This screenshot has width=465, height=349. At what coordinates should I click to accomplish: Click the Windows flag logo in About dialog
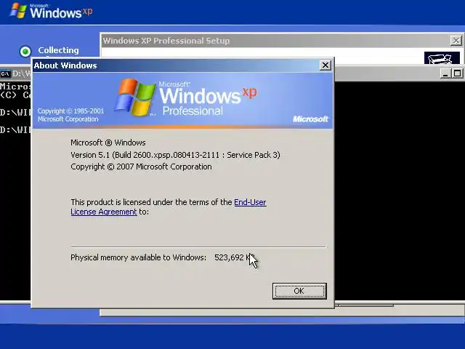135,97
